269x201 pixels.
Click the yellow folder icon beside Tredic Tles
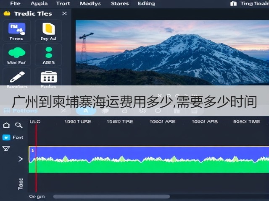pos(7,13)
